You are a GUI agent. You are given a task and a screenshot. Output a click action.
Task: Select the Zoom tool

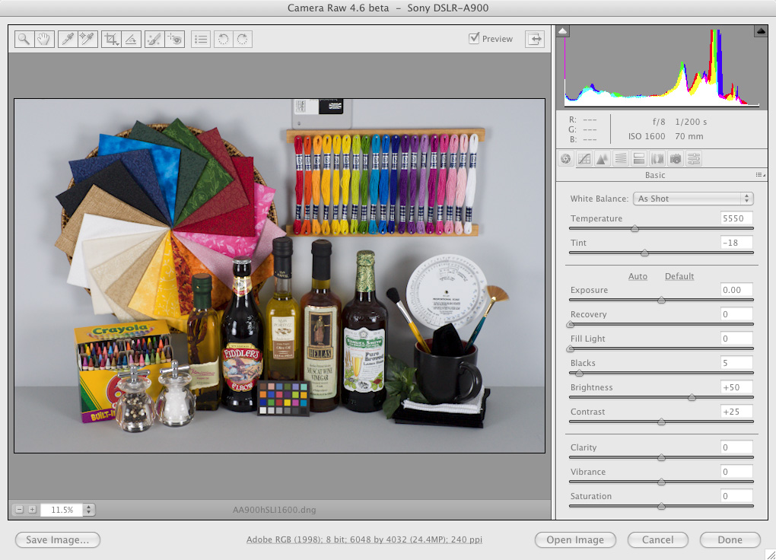point(24,40)
